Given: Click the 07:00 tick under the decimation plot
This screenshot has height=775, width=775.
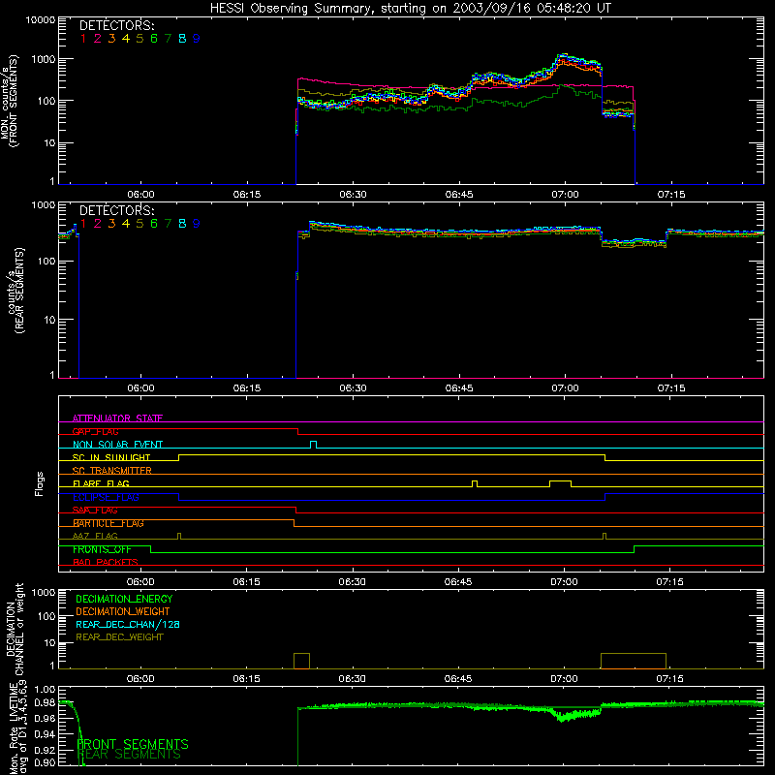Looking at the screenshot, I should pos(564,679).
